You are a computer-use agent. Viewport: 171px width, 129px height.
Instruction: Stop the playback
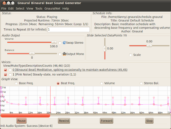tap(149, 121)
